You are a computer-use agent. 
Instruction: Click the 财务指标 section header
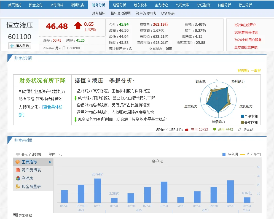(x=23, y=140)
